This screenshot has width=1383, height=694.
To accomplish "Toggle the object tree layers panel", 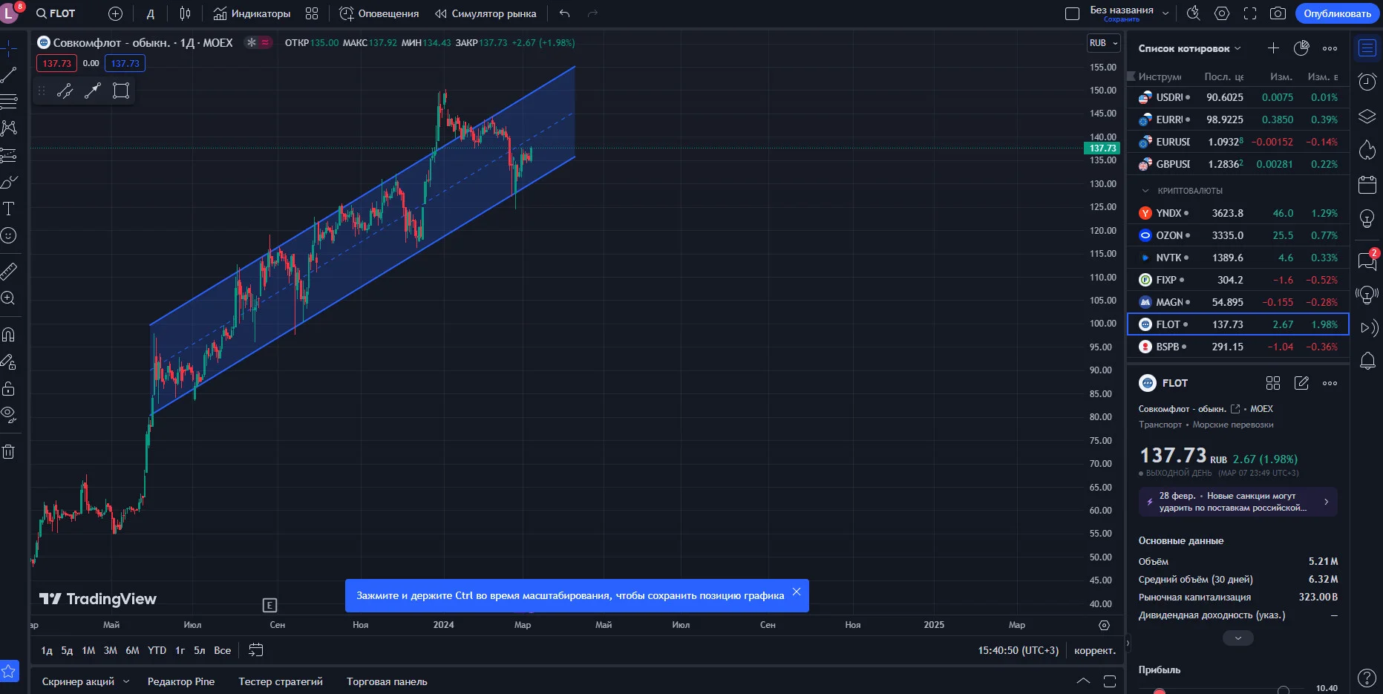I will point(1367,117).
